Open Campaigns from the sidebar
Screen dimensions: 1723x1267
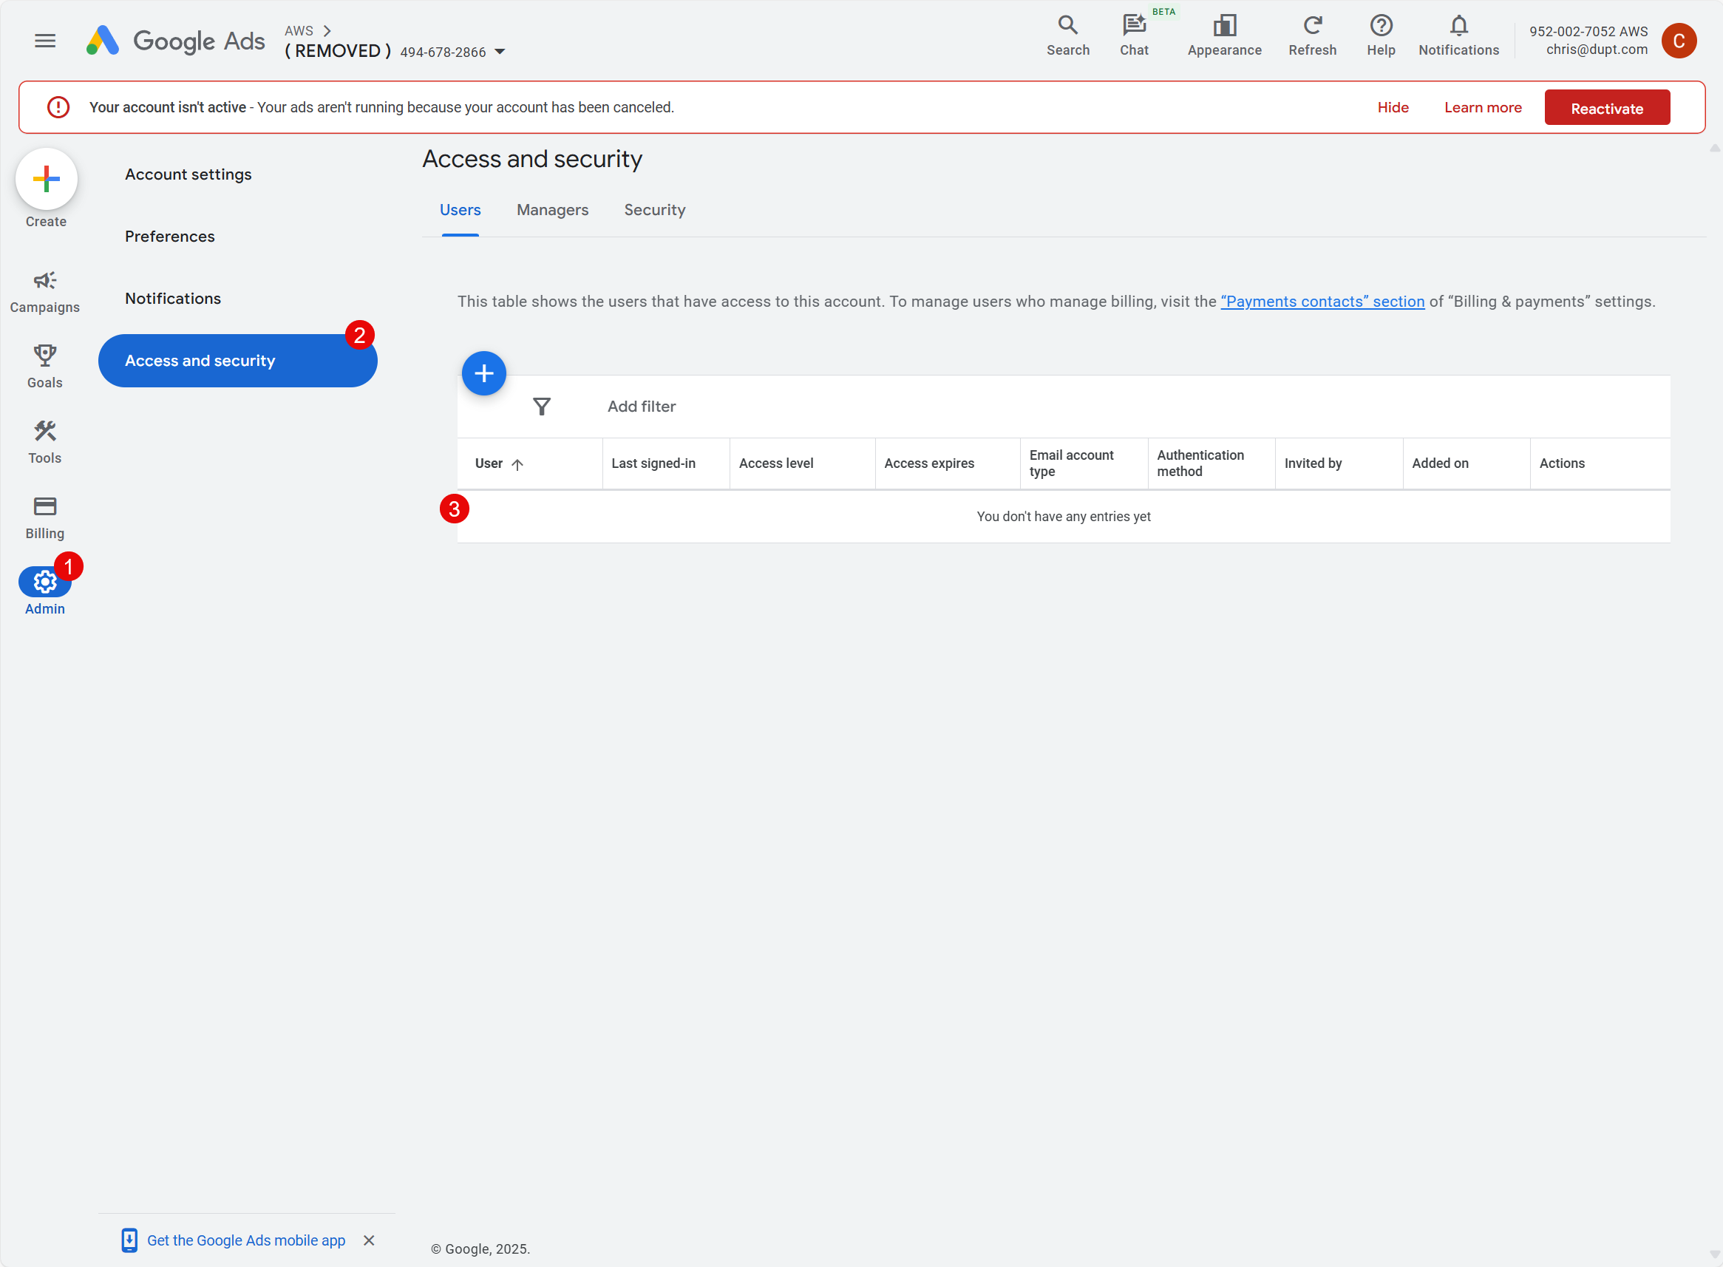(x=44, y=291)
